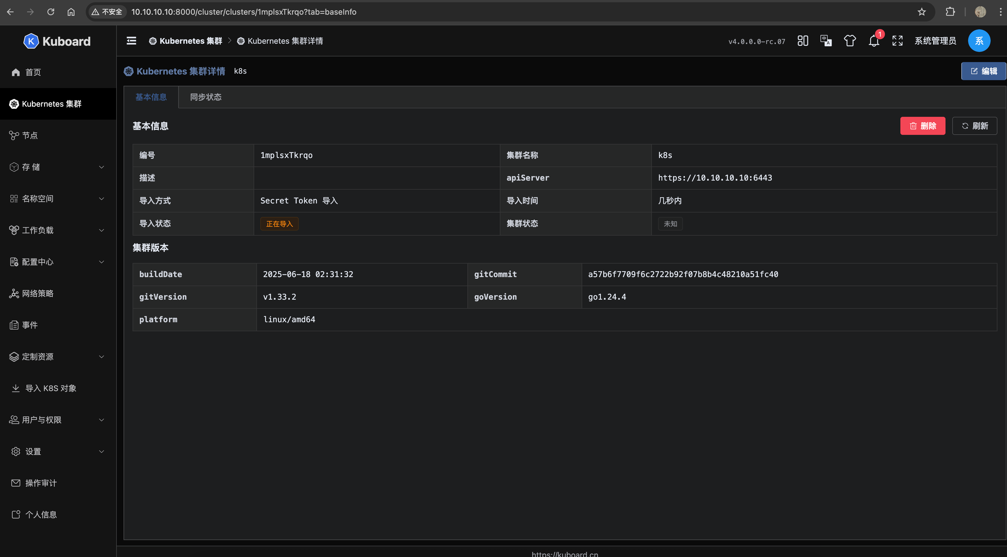Image resolution: width=1007 pixels, height=557 pixels.
Task: Click the browser address bar URL
Action: 243,12
